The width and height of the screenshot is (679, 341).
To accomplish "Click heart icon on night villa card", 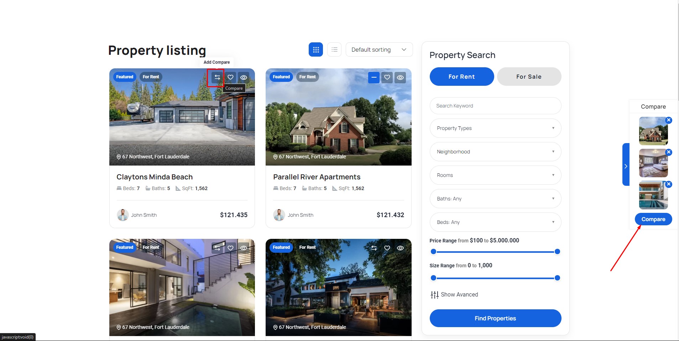I will point(387,248).
